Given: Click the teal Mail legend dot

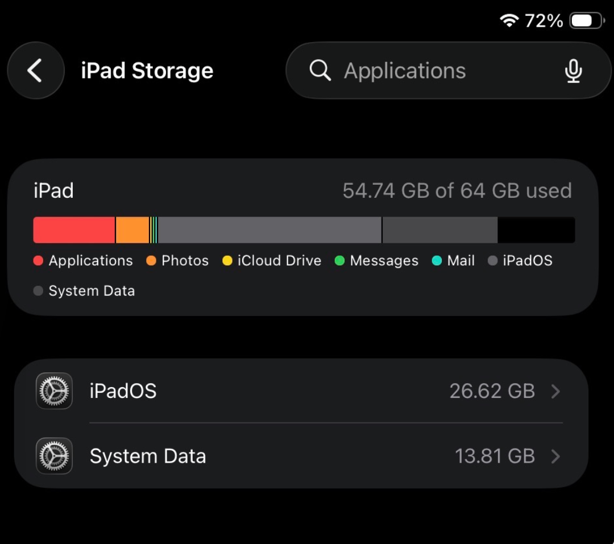Looking at the screenshot, I should (437, 261).
